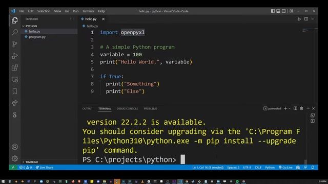This screenshot has height=184, width=328.
Task: Select the powershell terminal label
Action: (x=272, y=108)
